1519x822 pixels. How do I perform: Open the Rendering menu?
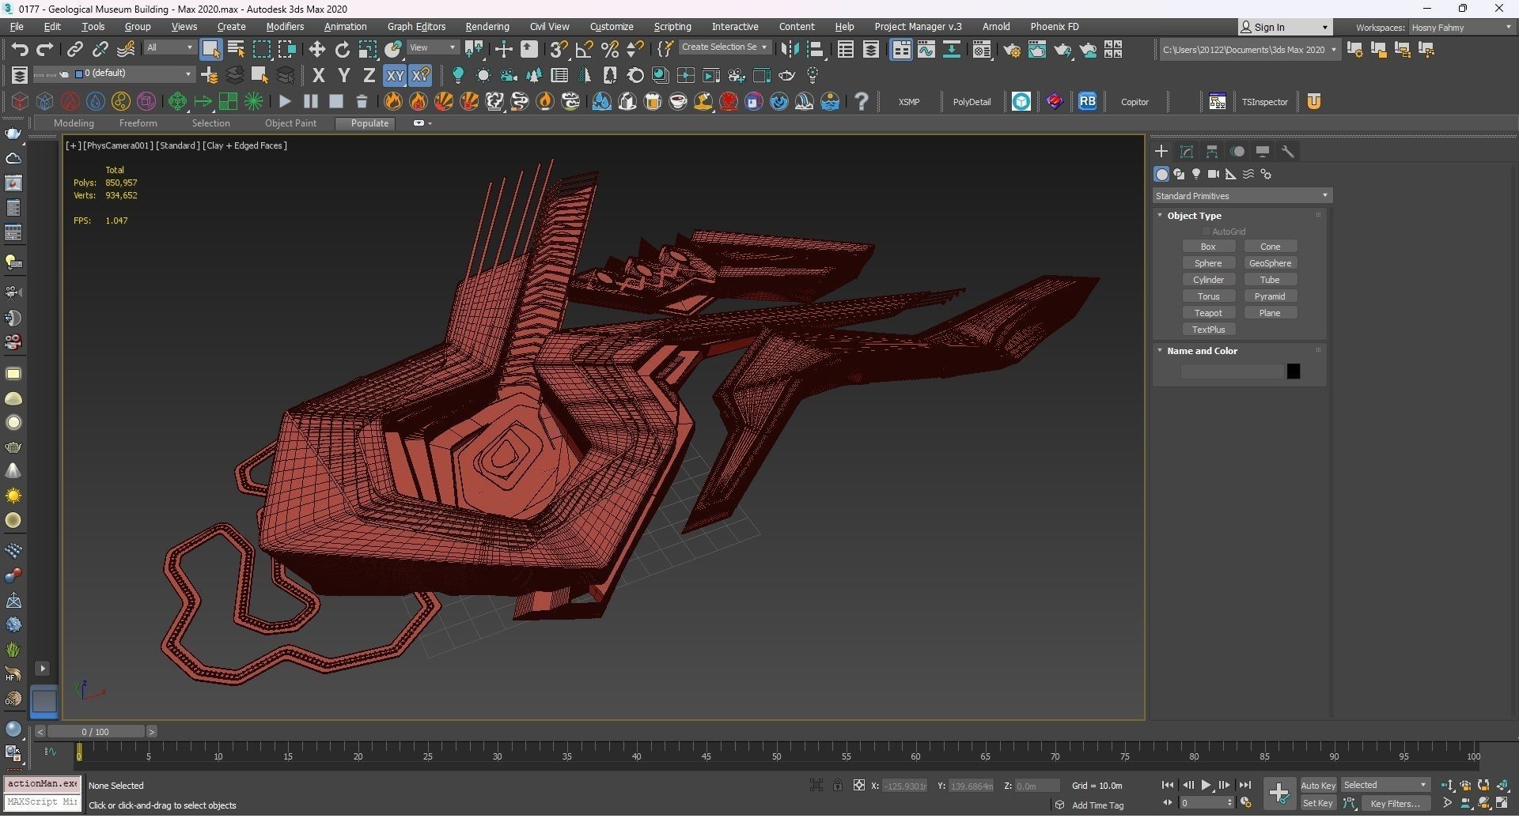487,27
